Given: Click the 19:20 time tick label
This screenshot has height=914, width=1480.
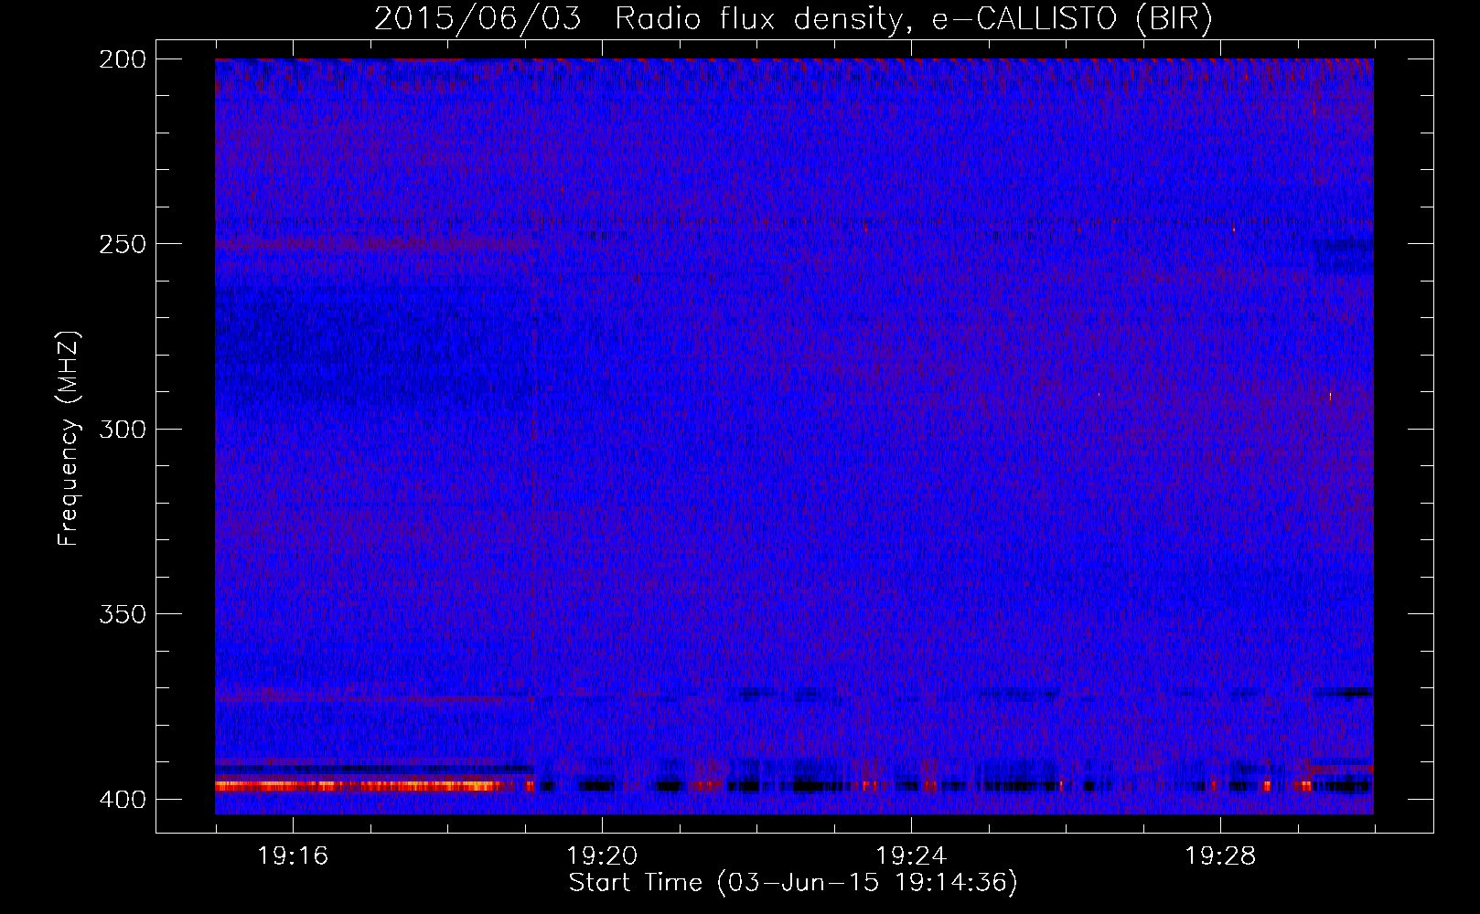Looking at the screenshot, I should (x=602, y=856).
